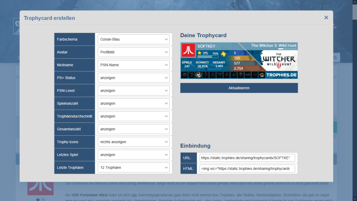Change the Letztes Spiel dropdown
357x201 pixels.
point(134,155)
